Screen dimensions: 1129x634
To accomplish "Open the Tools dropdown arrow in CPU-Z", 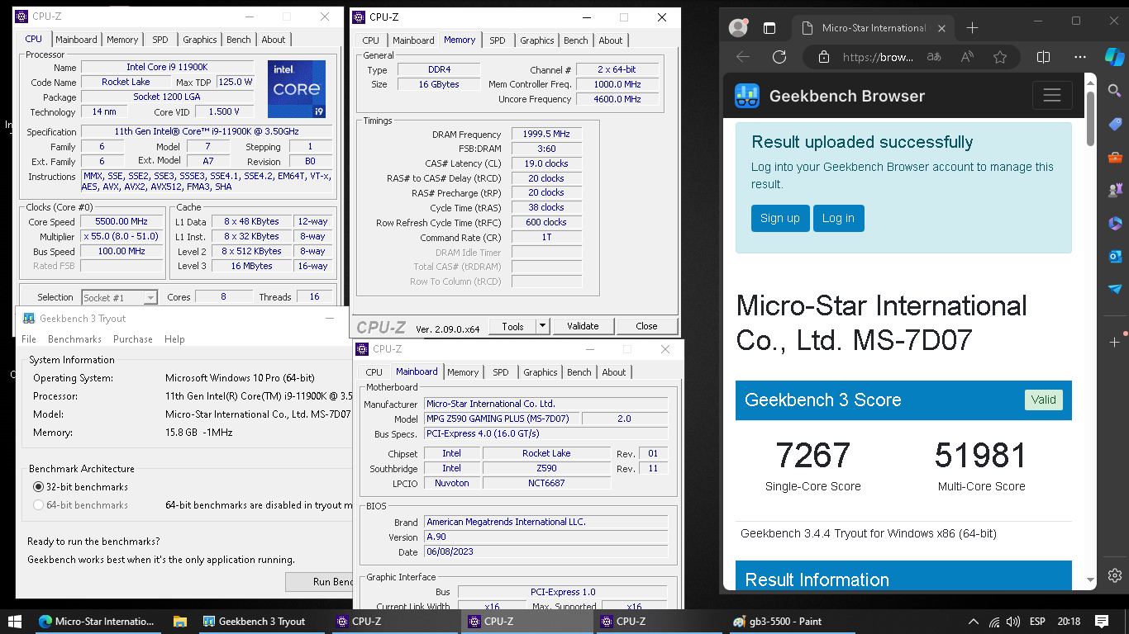I will tap(542, 326).
